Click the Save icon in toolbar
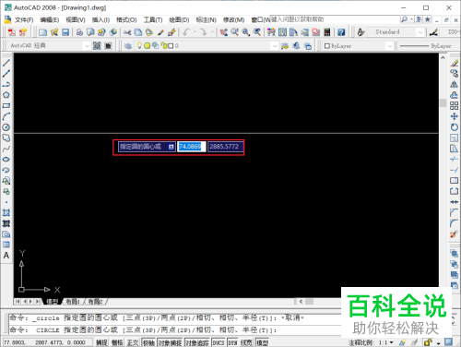The image size is (461, 347). (65, 32)
